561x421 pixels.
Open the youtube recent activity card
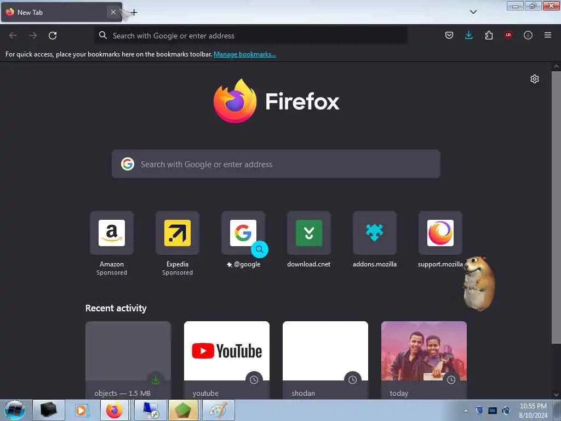(x=227, y=360)
